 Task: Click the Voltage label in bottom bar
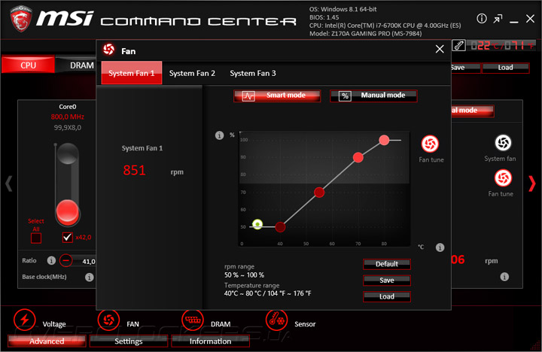[x=54, y=324]
